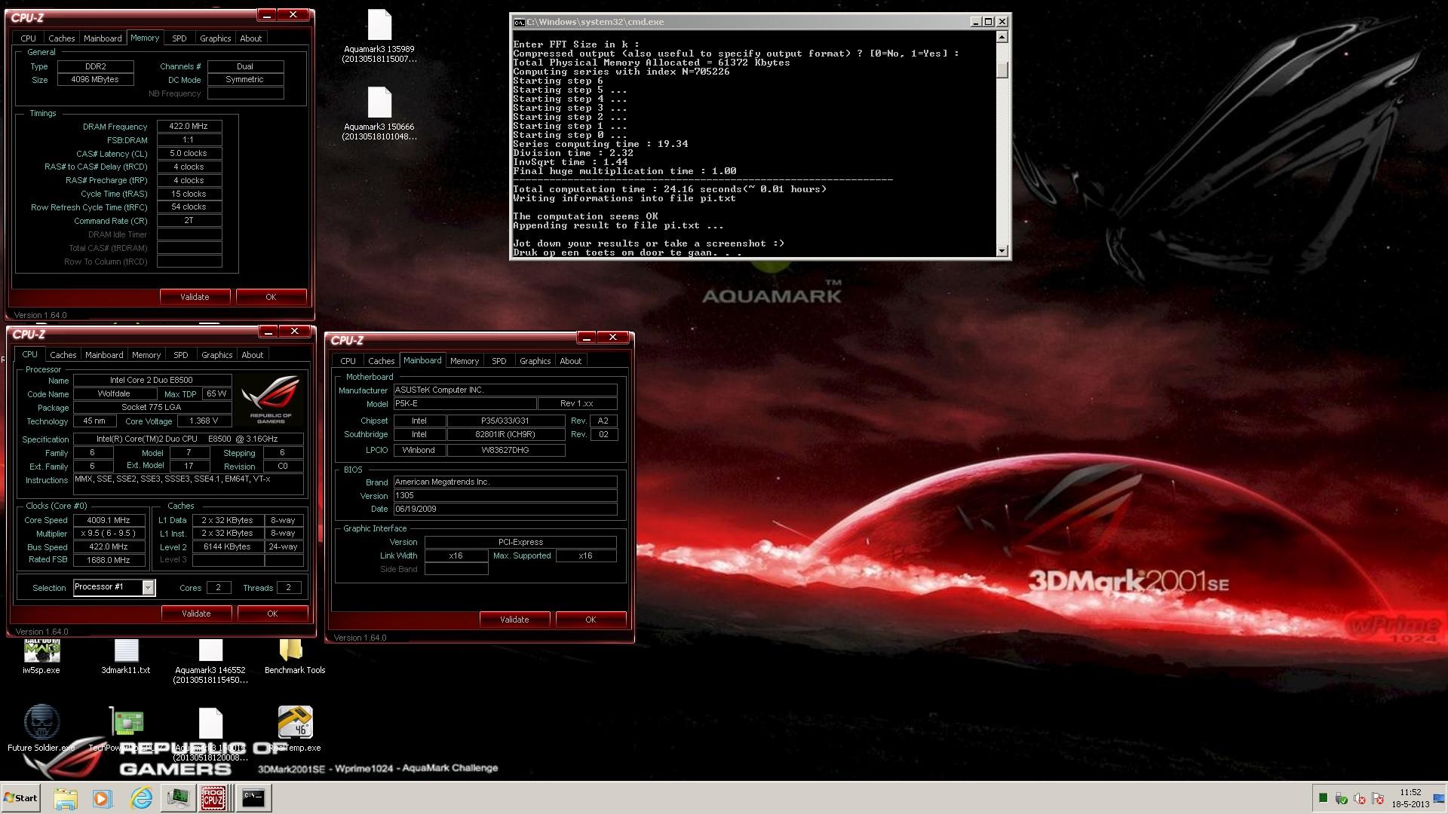
Task: Switch to the cmd.exe taskbar item
Action: 253,798
